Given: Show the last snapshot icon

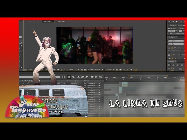Looking at the screenshot, I should (x=61, y=70).
